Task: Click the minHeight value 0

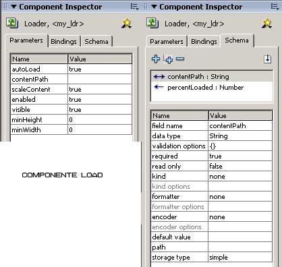Action: point(100,119)
